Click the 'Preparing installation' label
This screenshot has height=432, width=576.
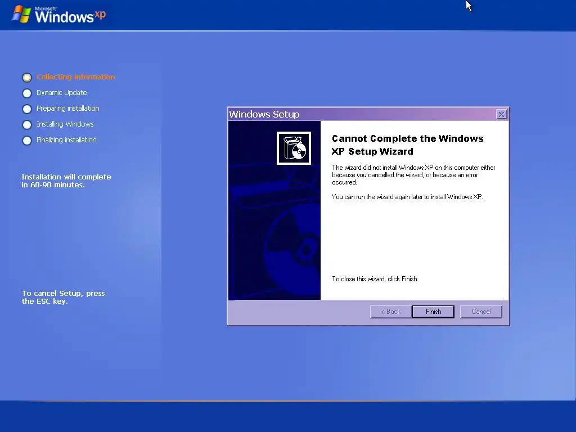(68, 109)
